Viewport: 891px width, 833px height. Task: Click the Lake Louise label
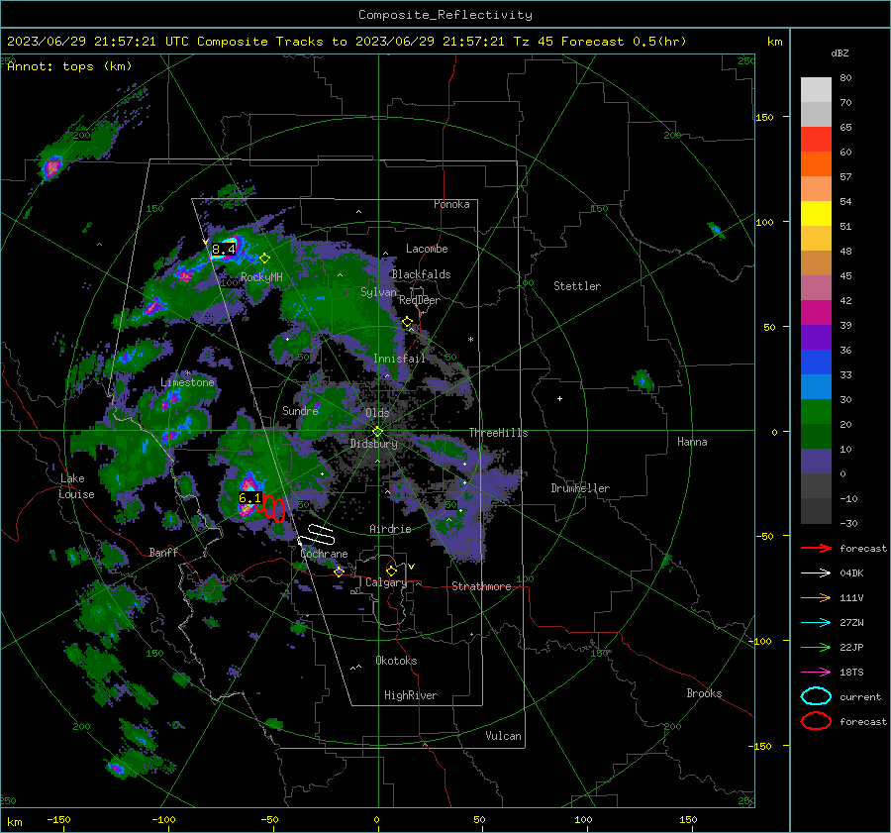pyautogui.click(x=76, y=486)
